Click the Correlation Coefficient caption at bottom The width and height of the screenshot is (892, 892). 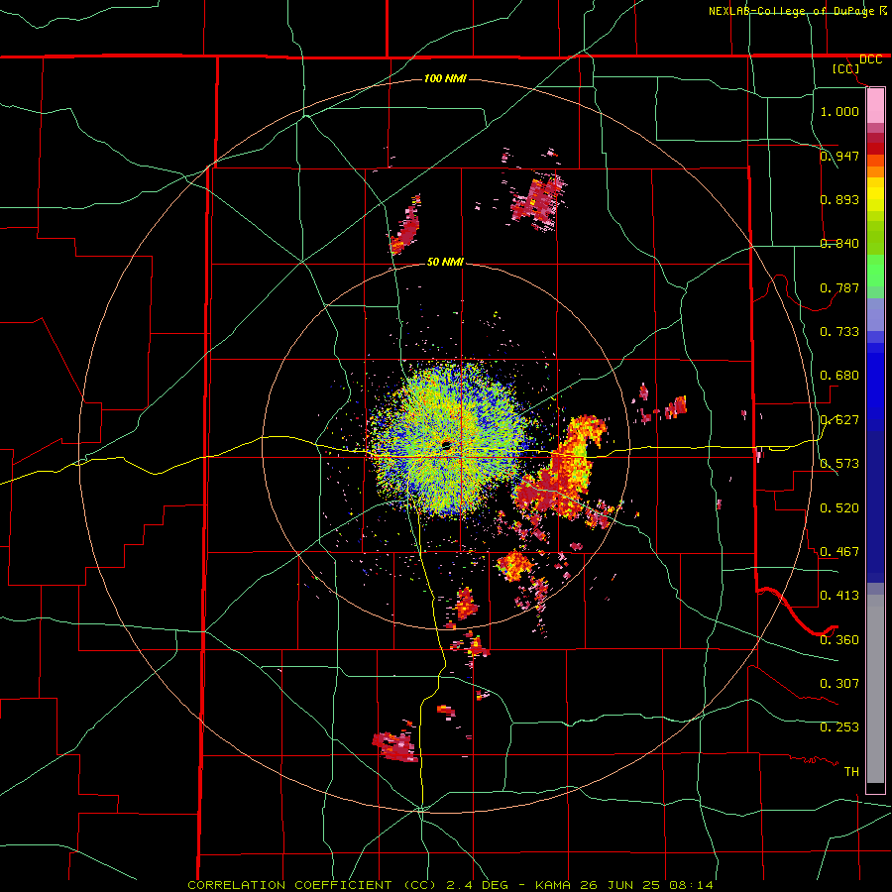click(451, 885)
